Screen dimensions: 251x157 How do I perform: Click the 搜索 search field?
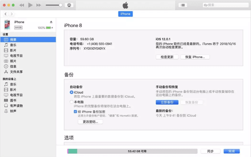(225, 5)
